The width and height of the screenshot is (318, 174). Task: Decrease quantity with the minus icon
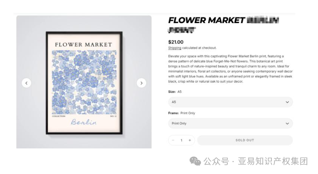click(x=173, y=140)
